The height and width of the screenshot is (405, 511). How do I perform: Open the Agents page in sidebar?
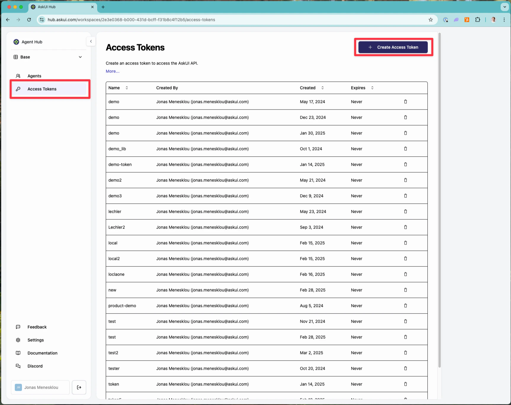tap(48, 76)
